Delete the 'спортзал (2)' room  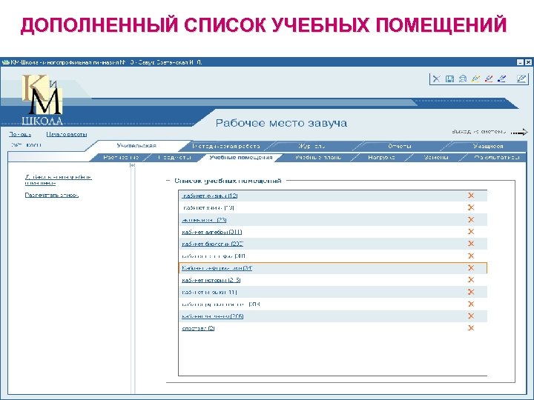coord(471,328)
